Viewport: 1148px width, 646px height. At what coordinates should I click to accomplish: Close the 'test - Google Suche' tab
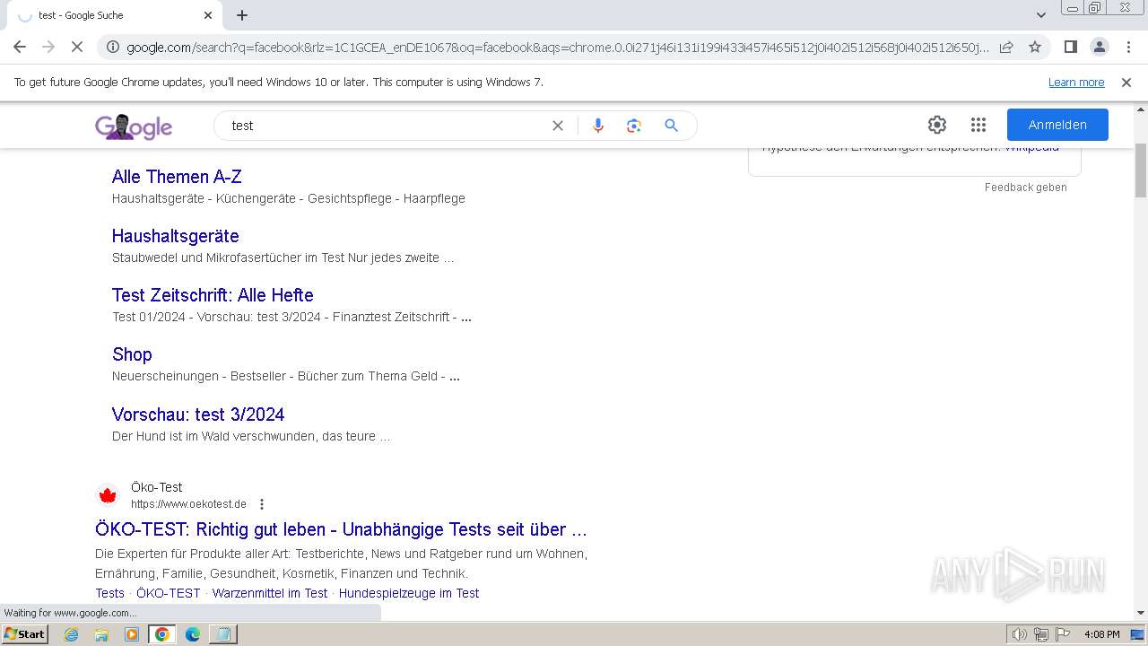pyautogui.click(x=208, y=15)
